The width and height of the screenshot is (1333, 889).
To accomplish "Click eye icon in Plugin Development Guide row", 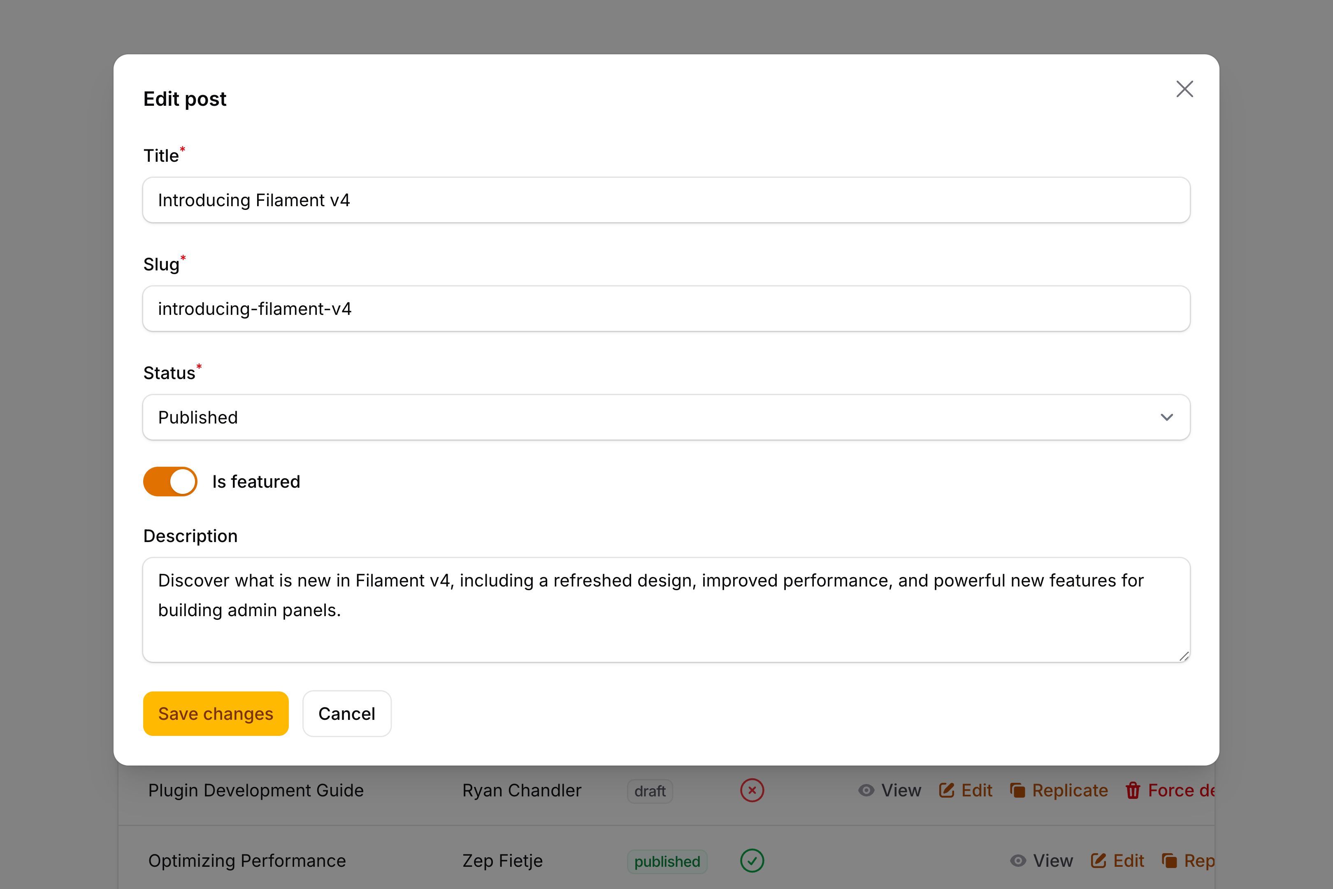I will [x=866, y=790].
